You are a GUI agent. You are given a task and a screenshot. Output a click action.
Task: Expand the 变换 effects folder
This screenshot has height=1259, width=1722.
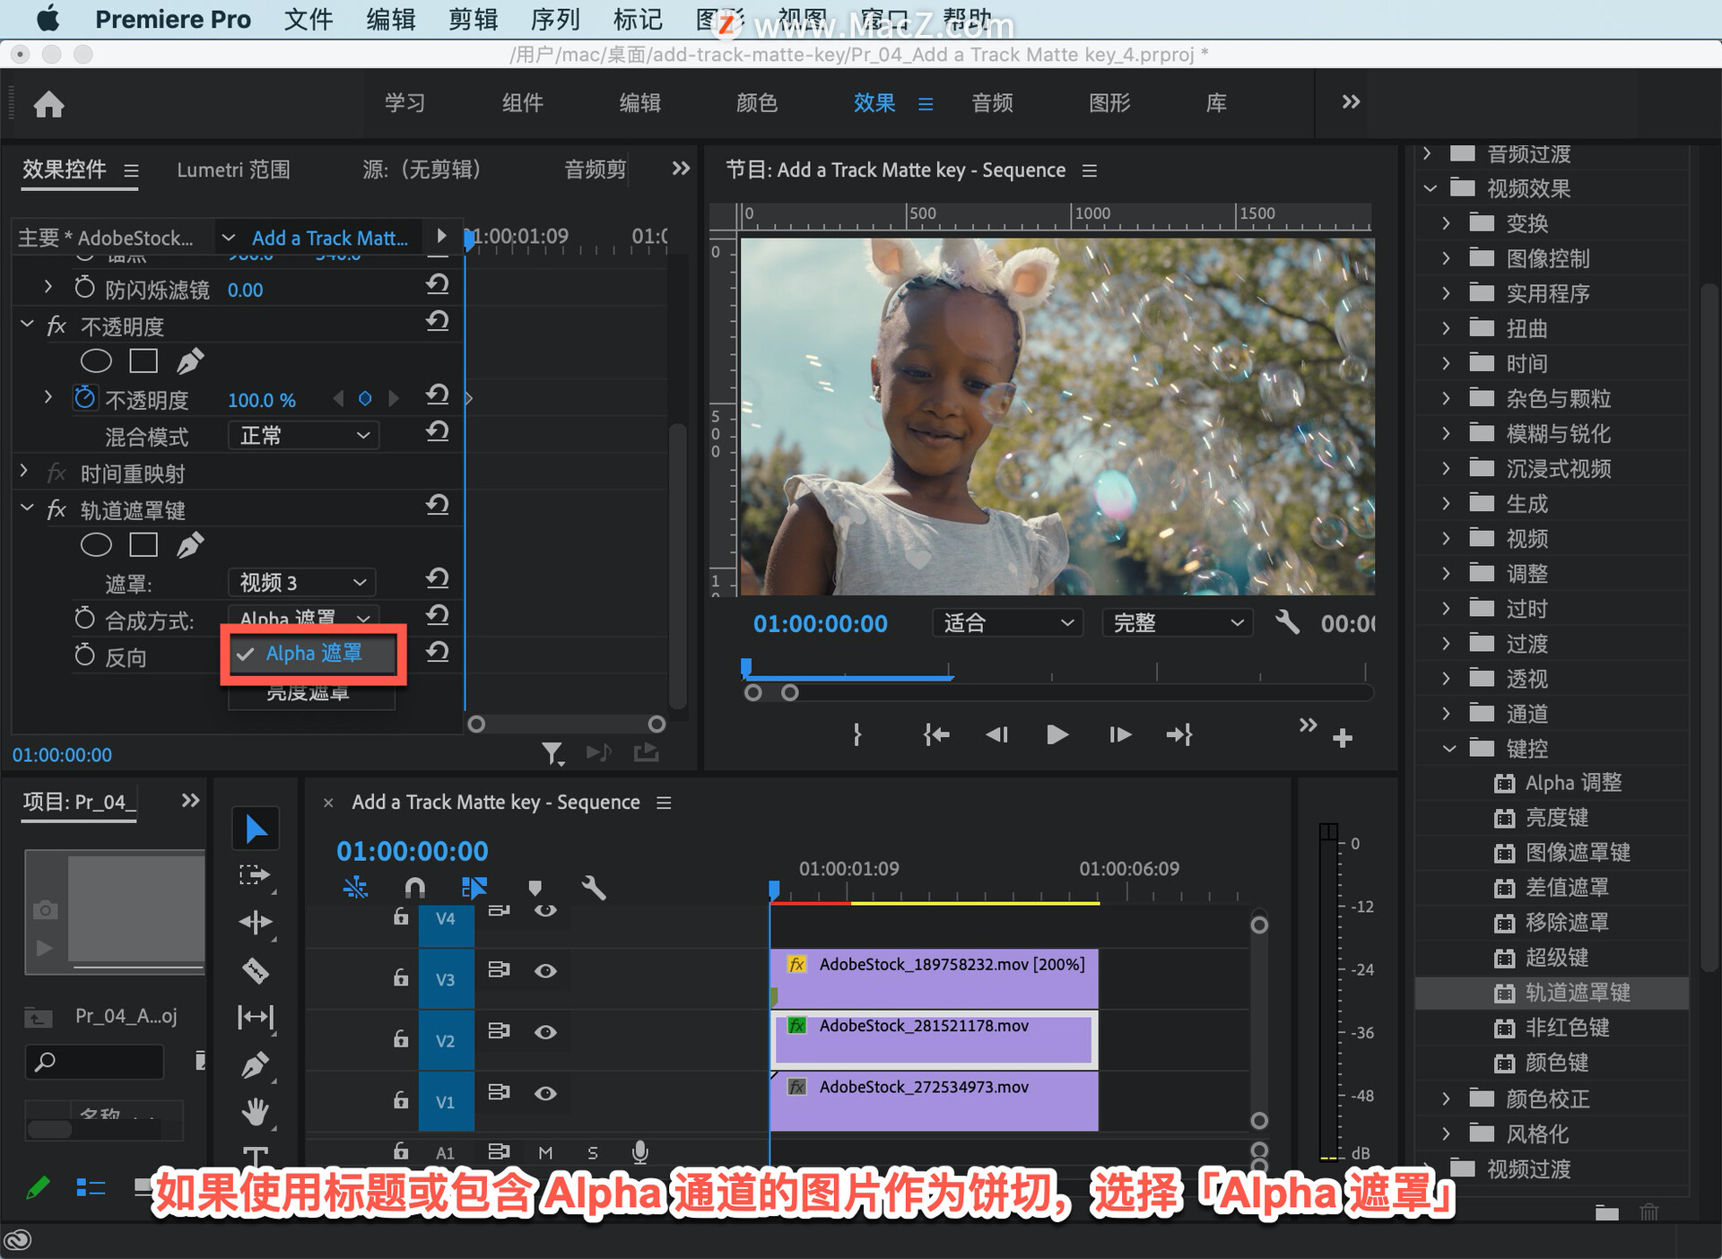click(1446, 222)
